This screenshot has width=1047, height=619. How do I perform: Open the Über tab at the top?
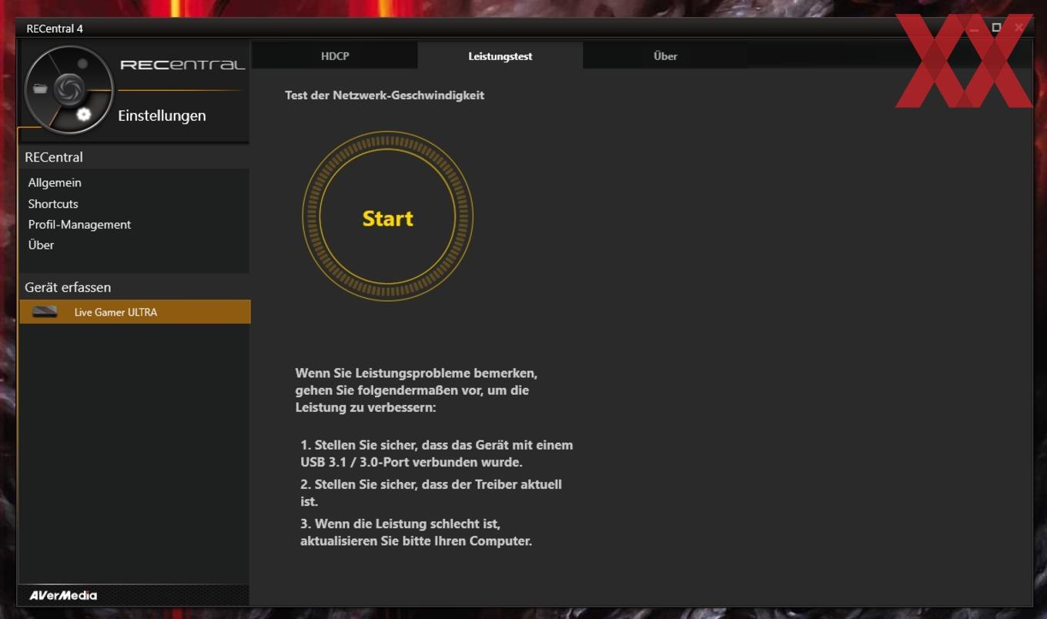coord(665,56)
